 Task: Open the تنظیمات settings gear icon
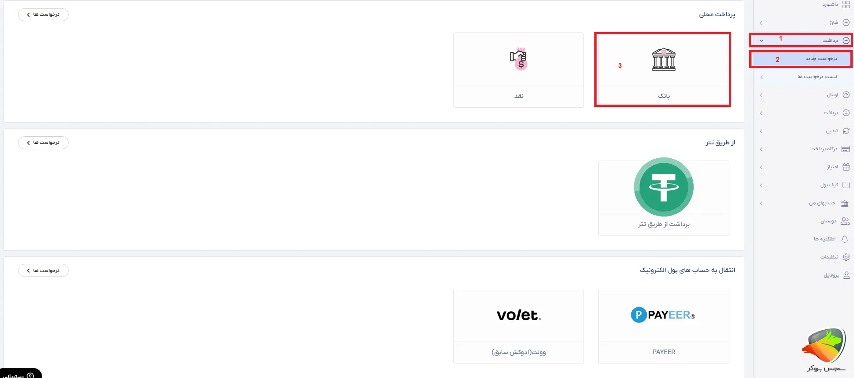pos(845,257)
